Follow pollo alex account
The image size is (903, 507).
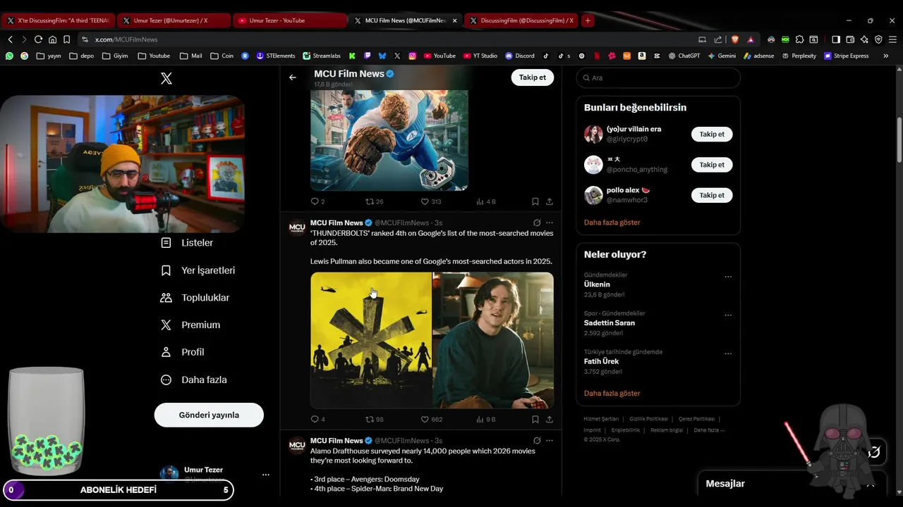712,195
